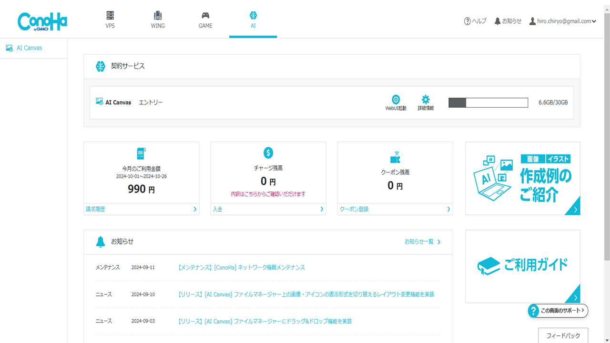This screenshot has height=343, width=610.
Task: Open the ドラッグ&ドロップ機能を実装 release notice
Action: click(x=264, y=322)
